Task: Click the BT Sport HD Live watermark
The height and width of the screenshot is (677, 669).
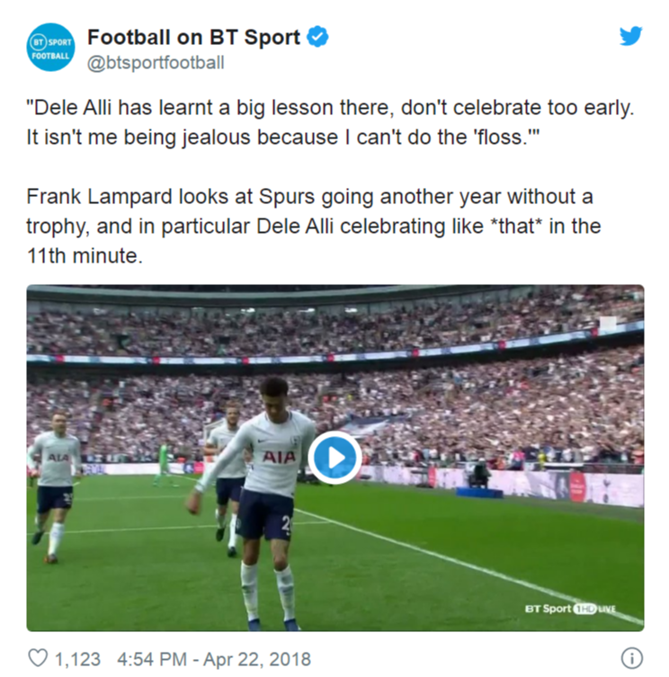Action: click(568, 609)
